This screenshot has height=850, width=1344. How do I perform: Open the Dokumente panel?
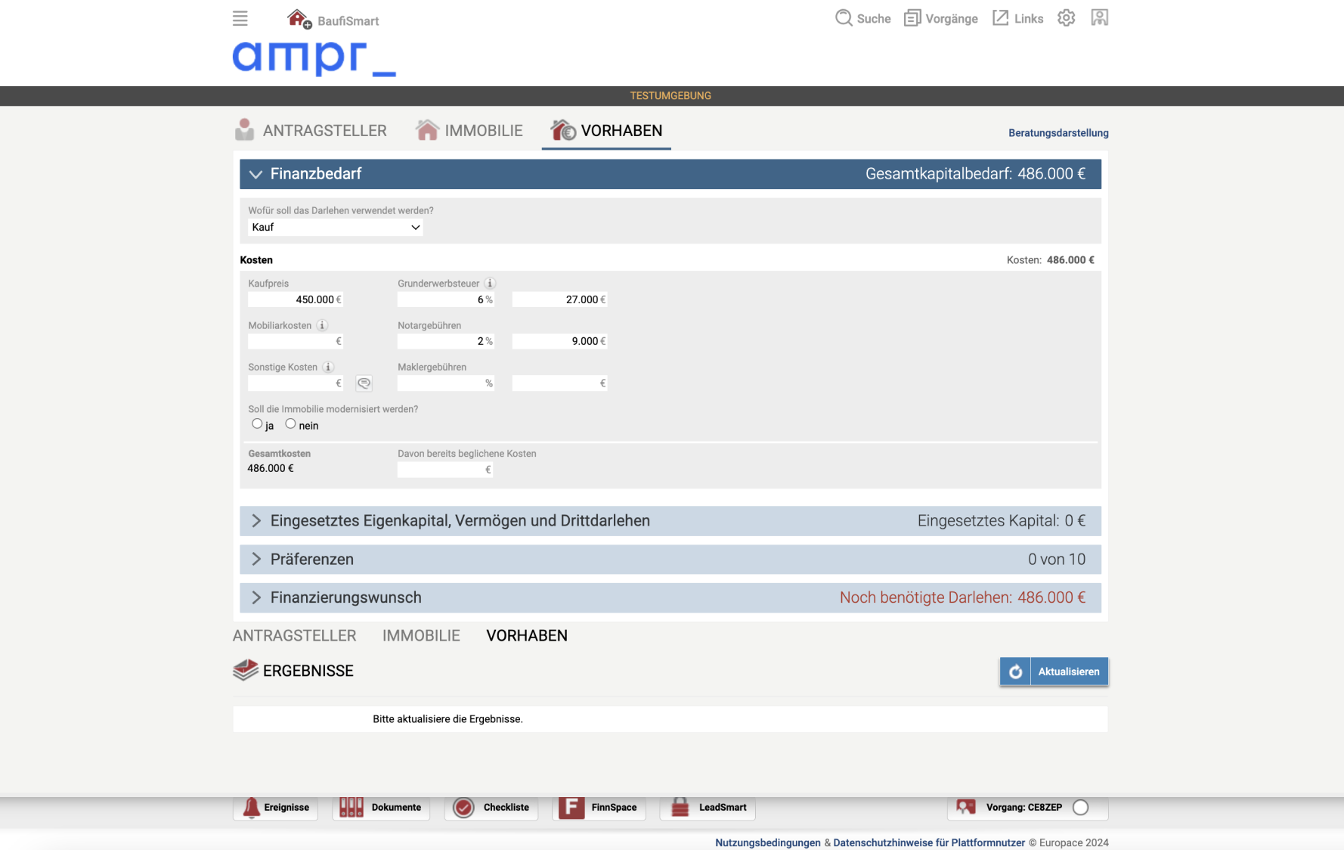pyautogui.click(x=381, y=808)
